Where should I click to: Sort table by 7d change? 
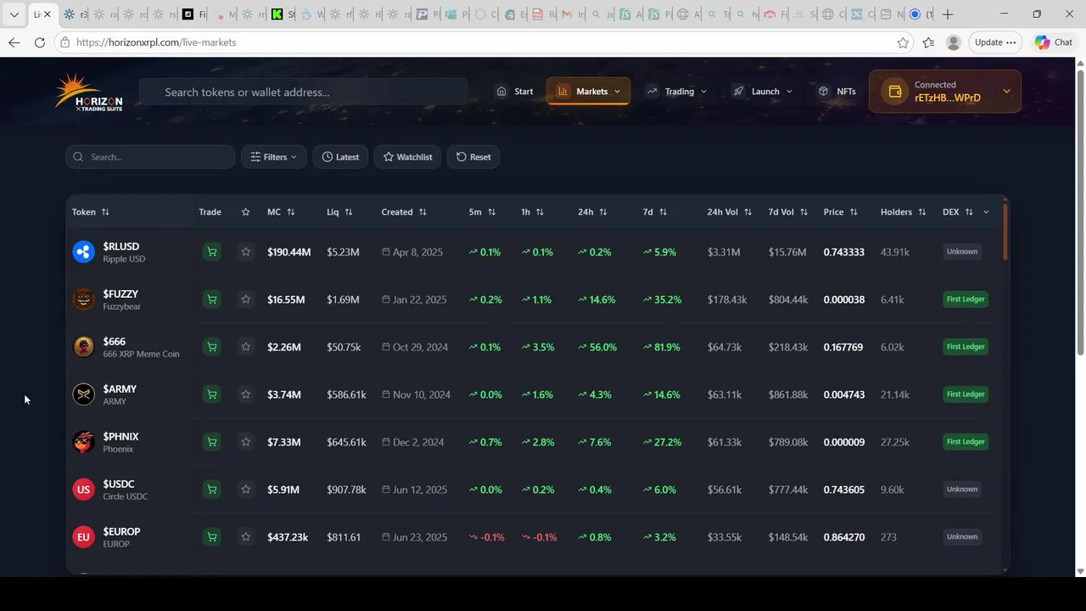tap(655, 212)
